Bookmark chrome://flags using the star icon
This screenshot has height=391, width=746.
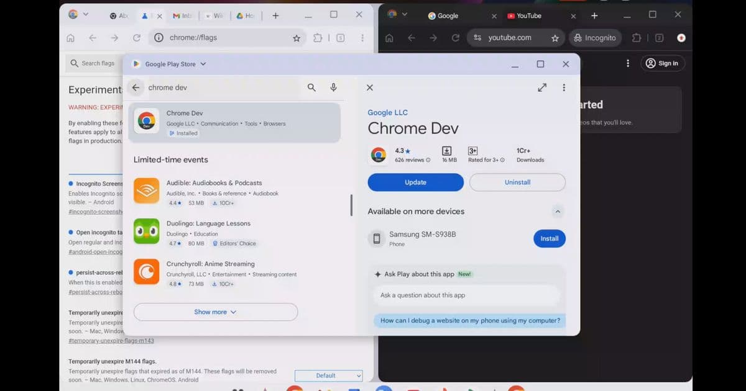(297, 38)
